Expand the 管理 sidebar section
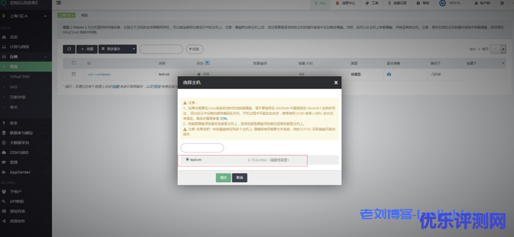This screenshot has width=514, height=237. pos(26,163)
